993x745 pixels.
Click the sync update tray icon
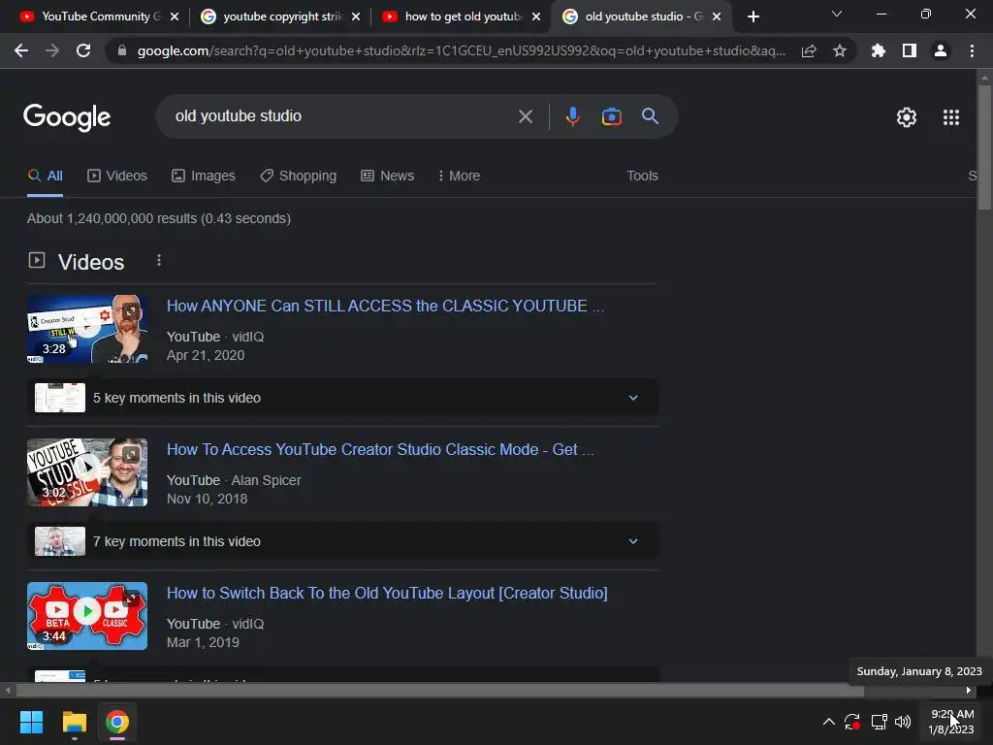pos(851,722)
